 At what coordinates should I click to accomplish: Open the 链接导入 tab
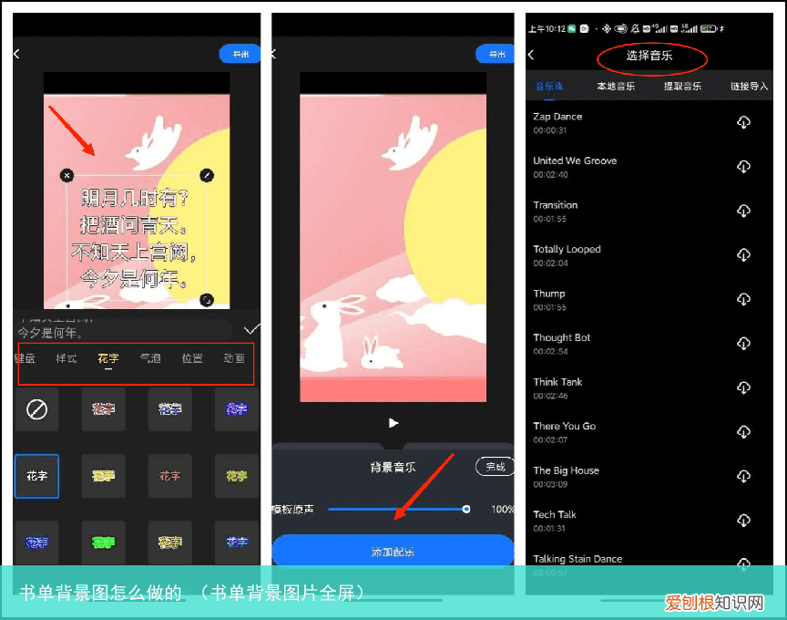point(749,86)
